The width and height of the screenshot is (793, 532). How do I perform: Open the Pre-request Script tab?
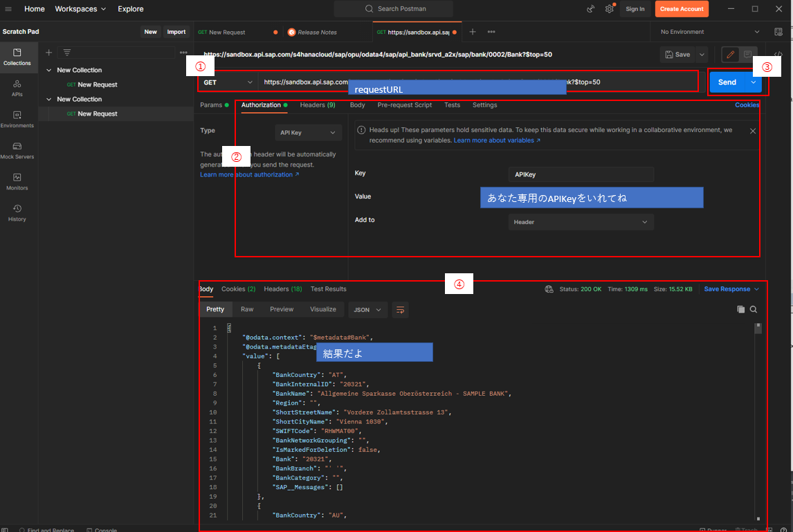405,105
